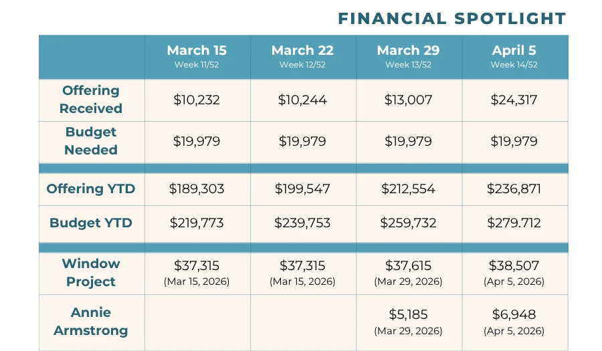This screenshot has height=351, width=602.
Task: Select the $189,303 Offering YTD cell
Action: click(x=197, y=189)
